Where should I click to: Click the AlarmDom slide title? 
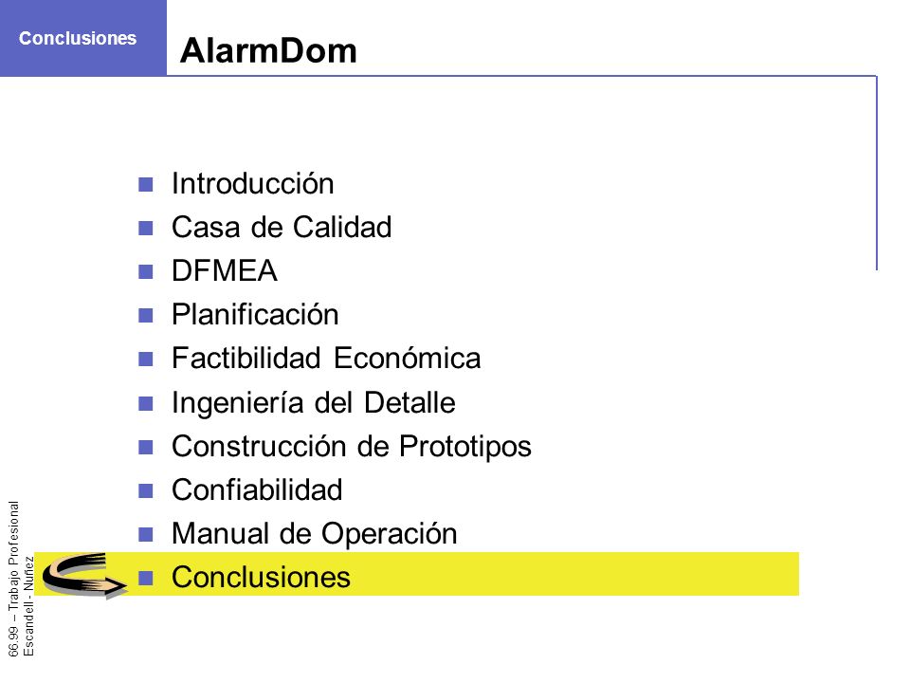[x=268, y=51]
